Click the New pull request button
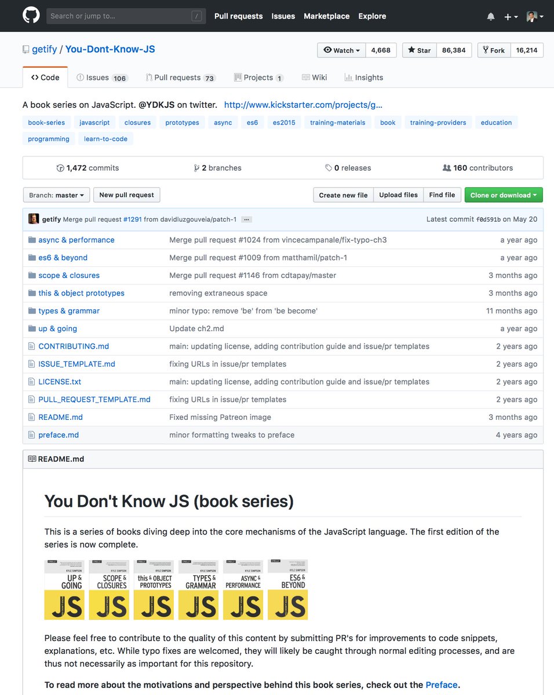Image resolution: width=554 pixels, height=695 pixels. (x=126, y=195)
